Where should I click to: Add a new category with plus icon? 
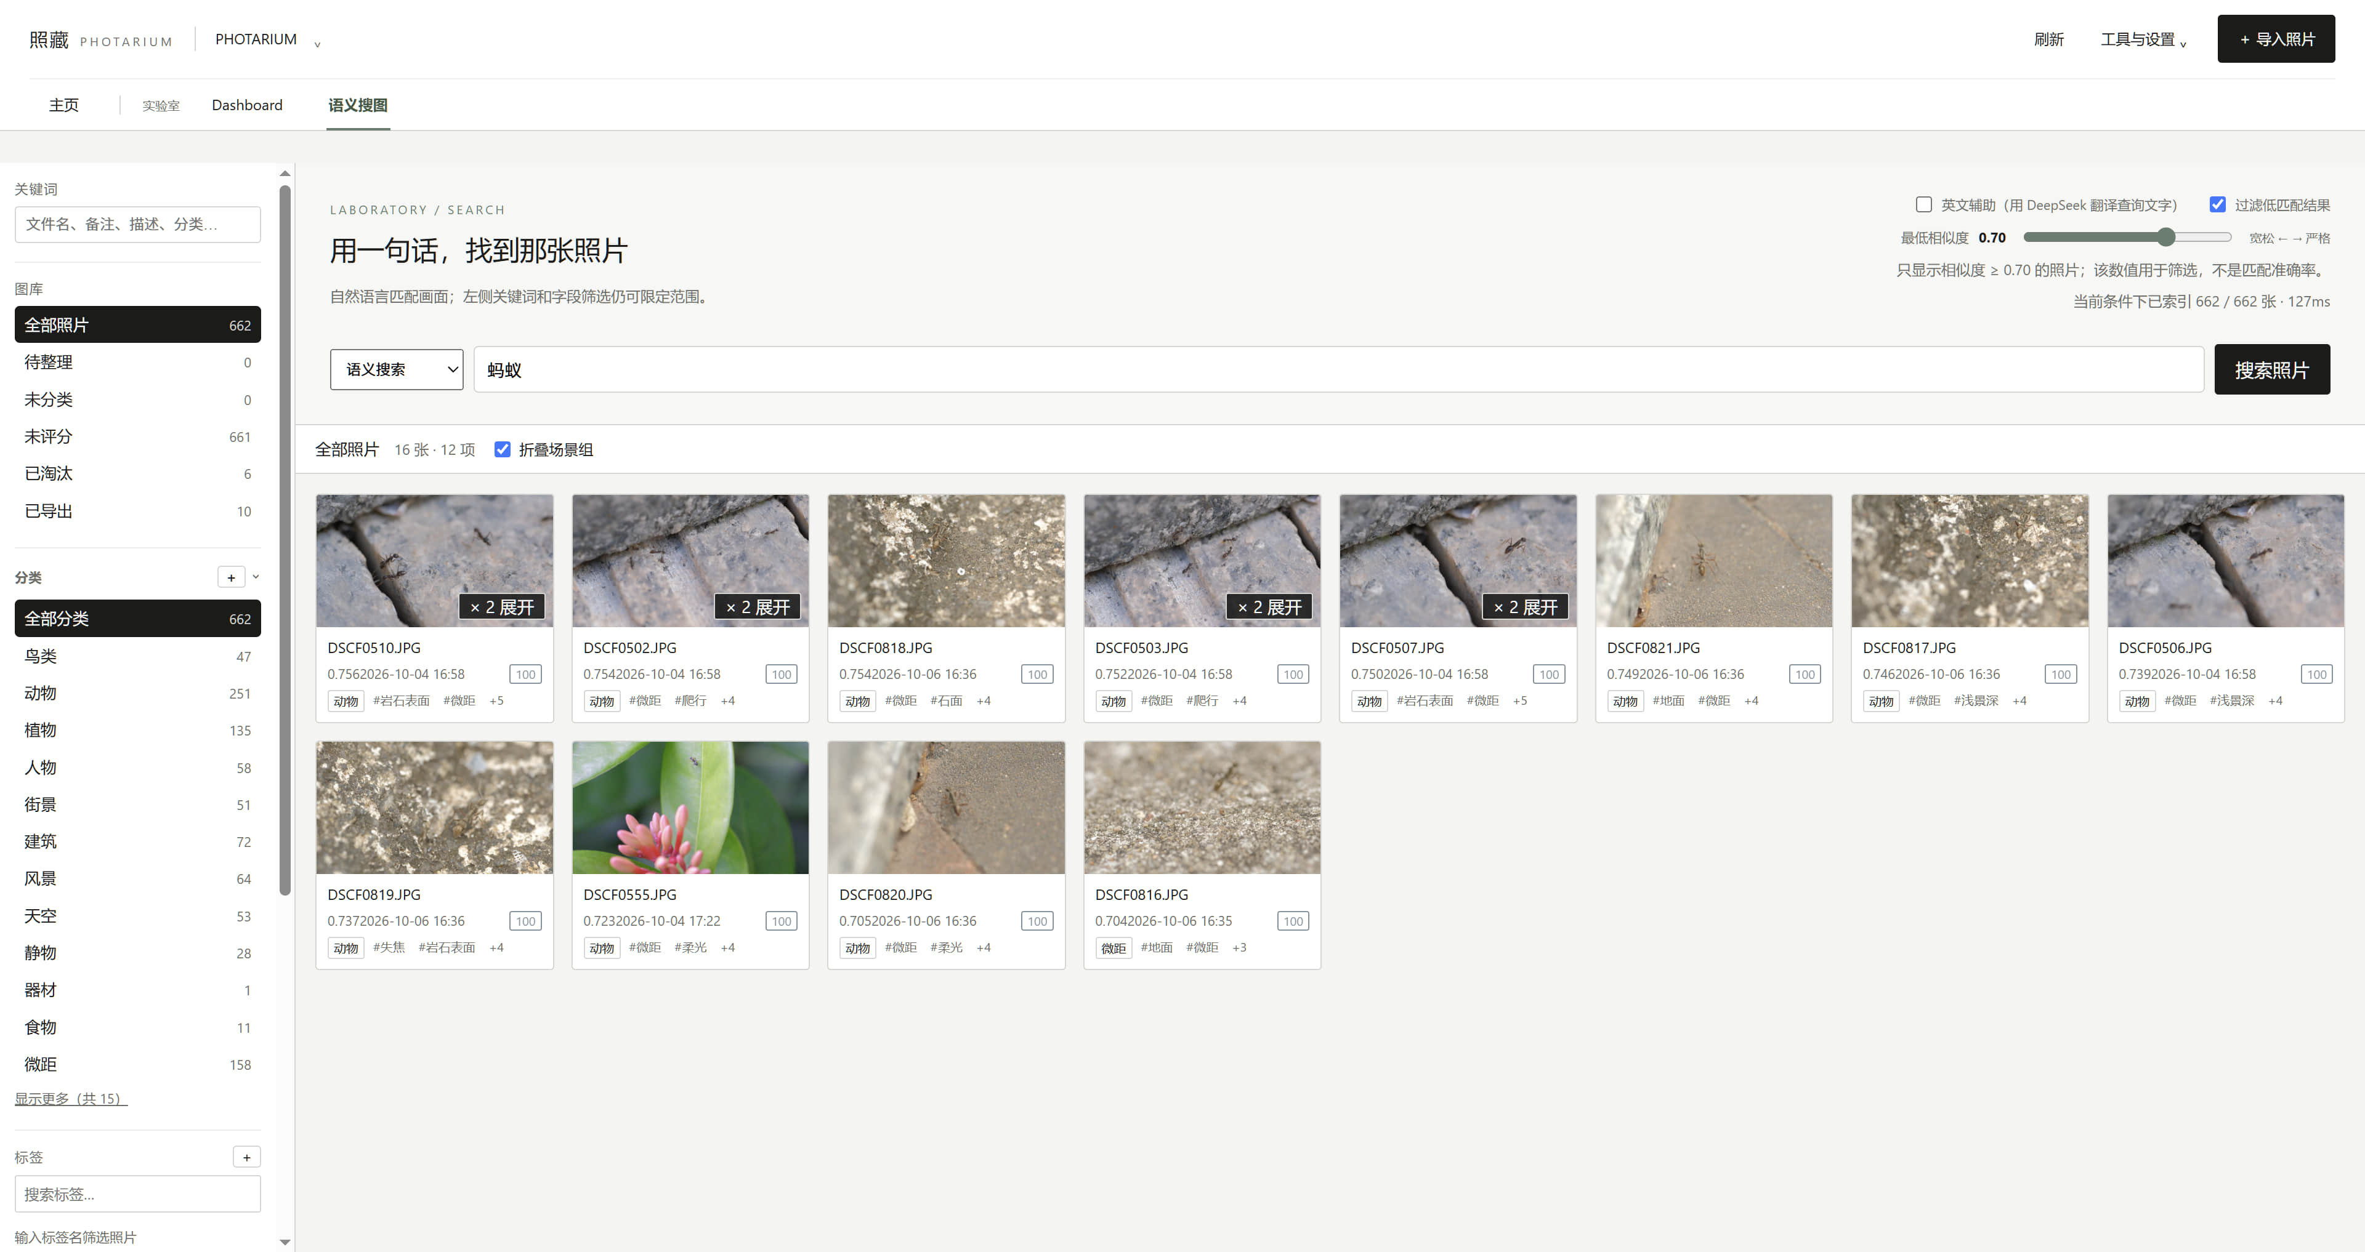232,577
